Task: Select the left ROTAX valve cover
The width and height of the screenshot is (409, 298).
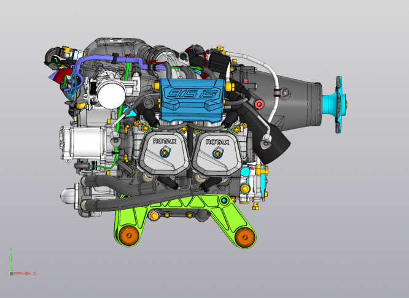Action: tap(163, 153)
